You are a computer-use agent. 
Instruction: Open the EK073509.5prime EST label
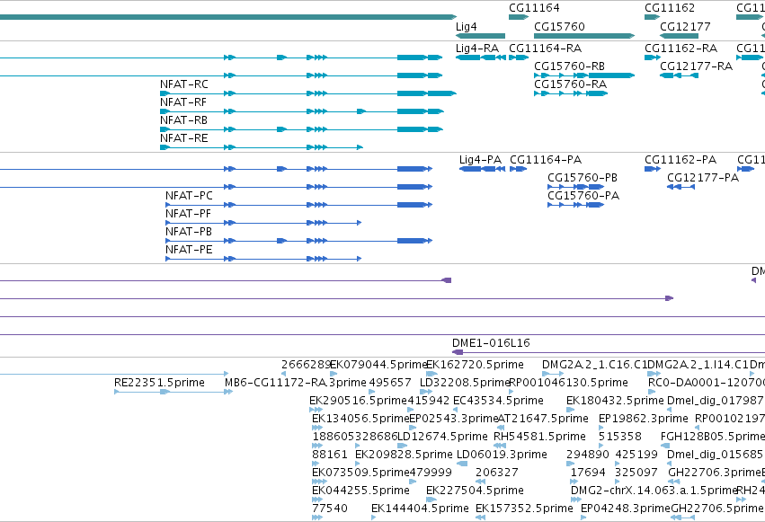coord(360,473)
